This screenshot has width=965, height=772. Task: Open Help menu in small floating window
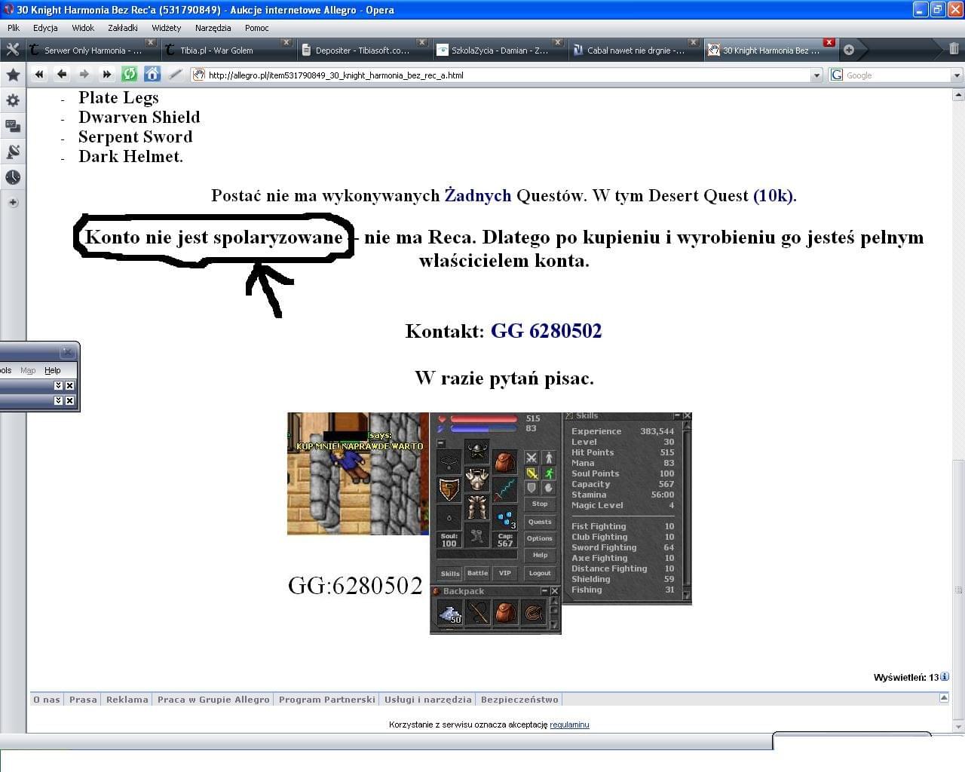pos(52,370)
